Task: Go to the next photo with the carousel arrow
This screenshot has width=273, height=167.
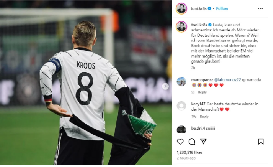Action: (x=165, y=86)
